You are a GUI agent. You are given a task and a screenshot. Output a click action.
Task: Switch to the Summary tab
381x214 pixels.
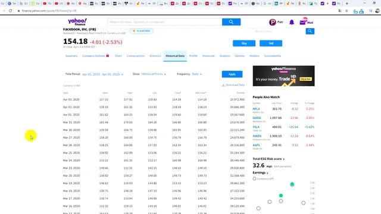click(x=71, y=56)
